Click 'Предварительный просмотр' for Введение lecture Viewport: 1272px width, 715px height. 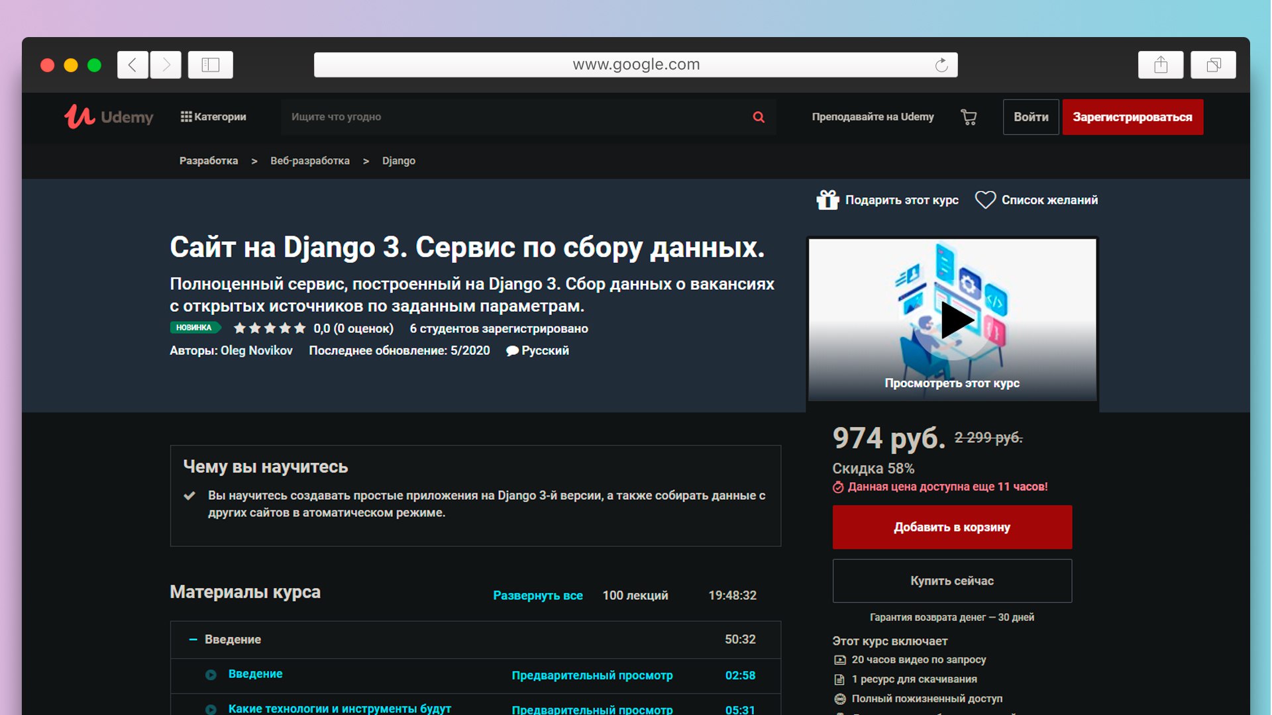[592, 675]
